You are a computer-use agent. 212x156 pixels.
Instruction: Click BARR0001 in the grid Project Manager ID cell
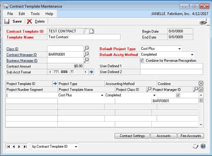click(x=161, y=101)
